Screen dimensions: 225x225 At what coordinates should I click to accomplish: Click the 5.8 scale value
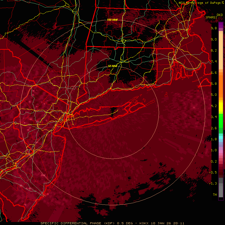point(214,84)
